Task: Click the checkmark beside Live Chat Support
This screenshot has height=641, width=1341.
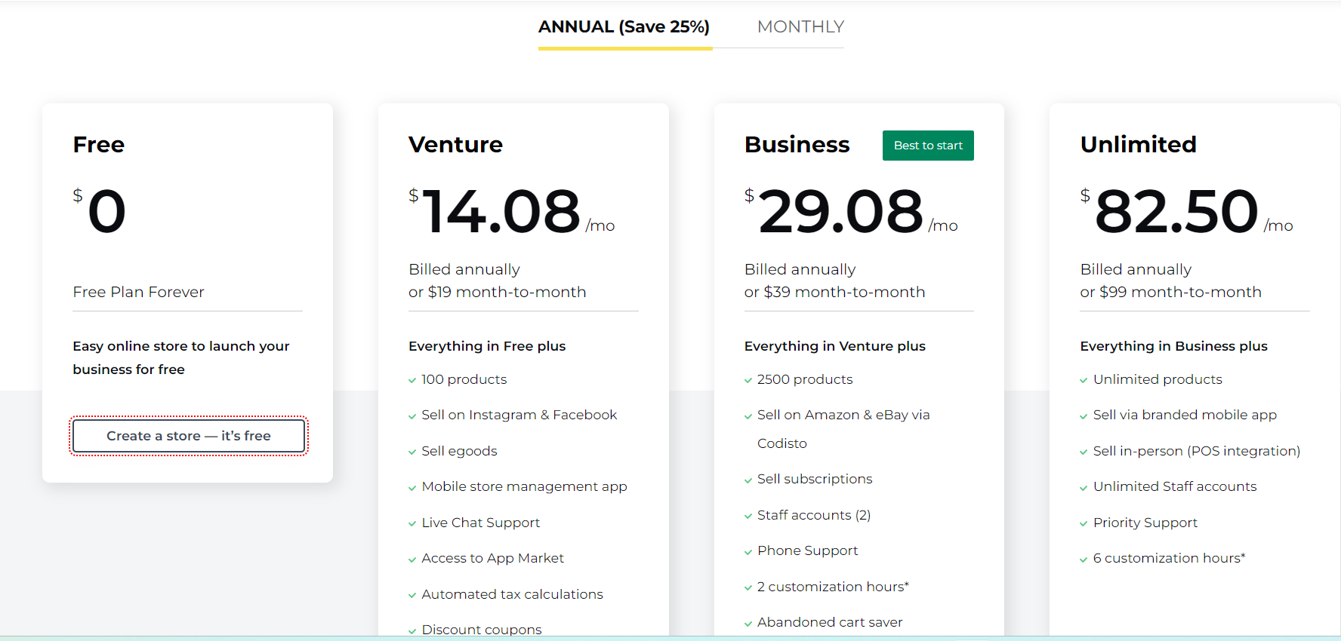Action: pyautogui.click(x=412, y=523)
